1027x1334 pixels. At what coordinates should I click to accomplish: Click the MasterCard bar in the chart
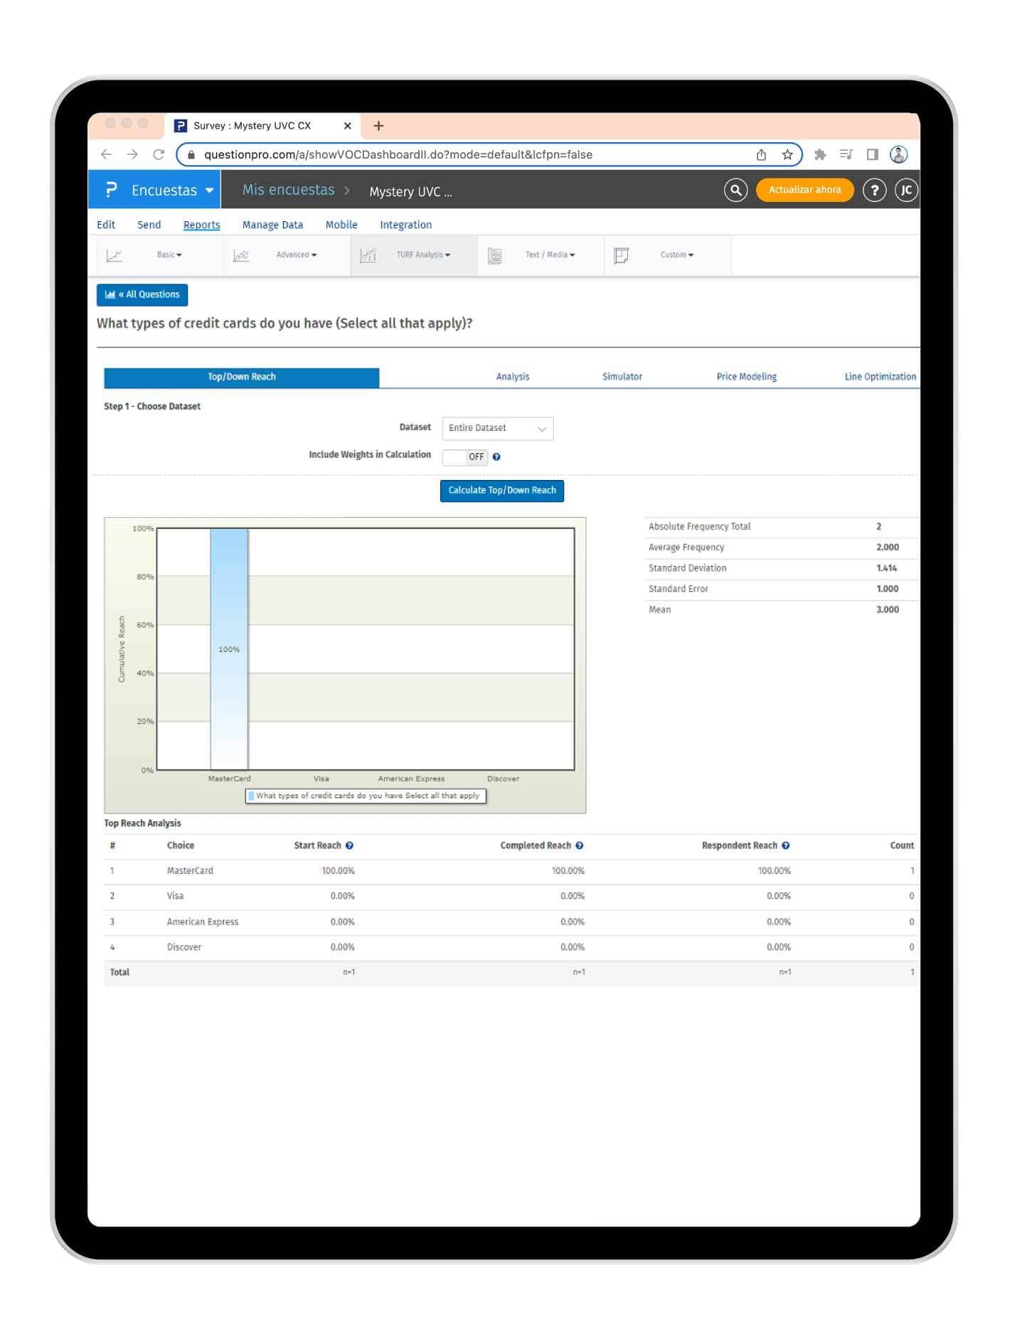tap(229, 649)
